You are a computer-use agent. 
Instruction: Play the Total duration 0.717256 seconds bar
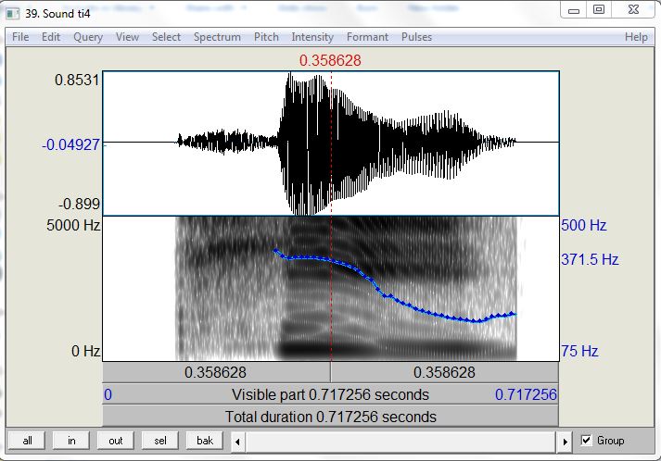330,417
